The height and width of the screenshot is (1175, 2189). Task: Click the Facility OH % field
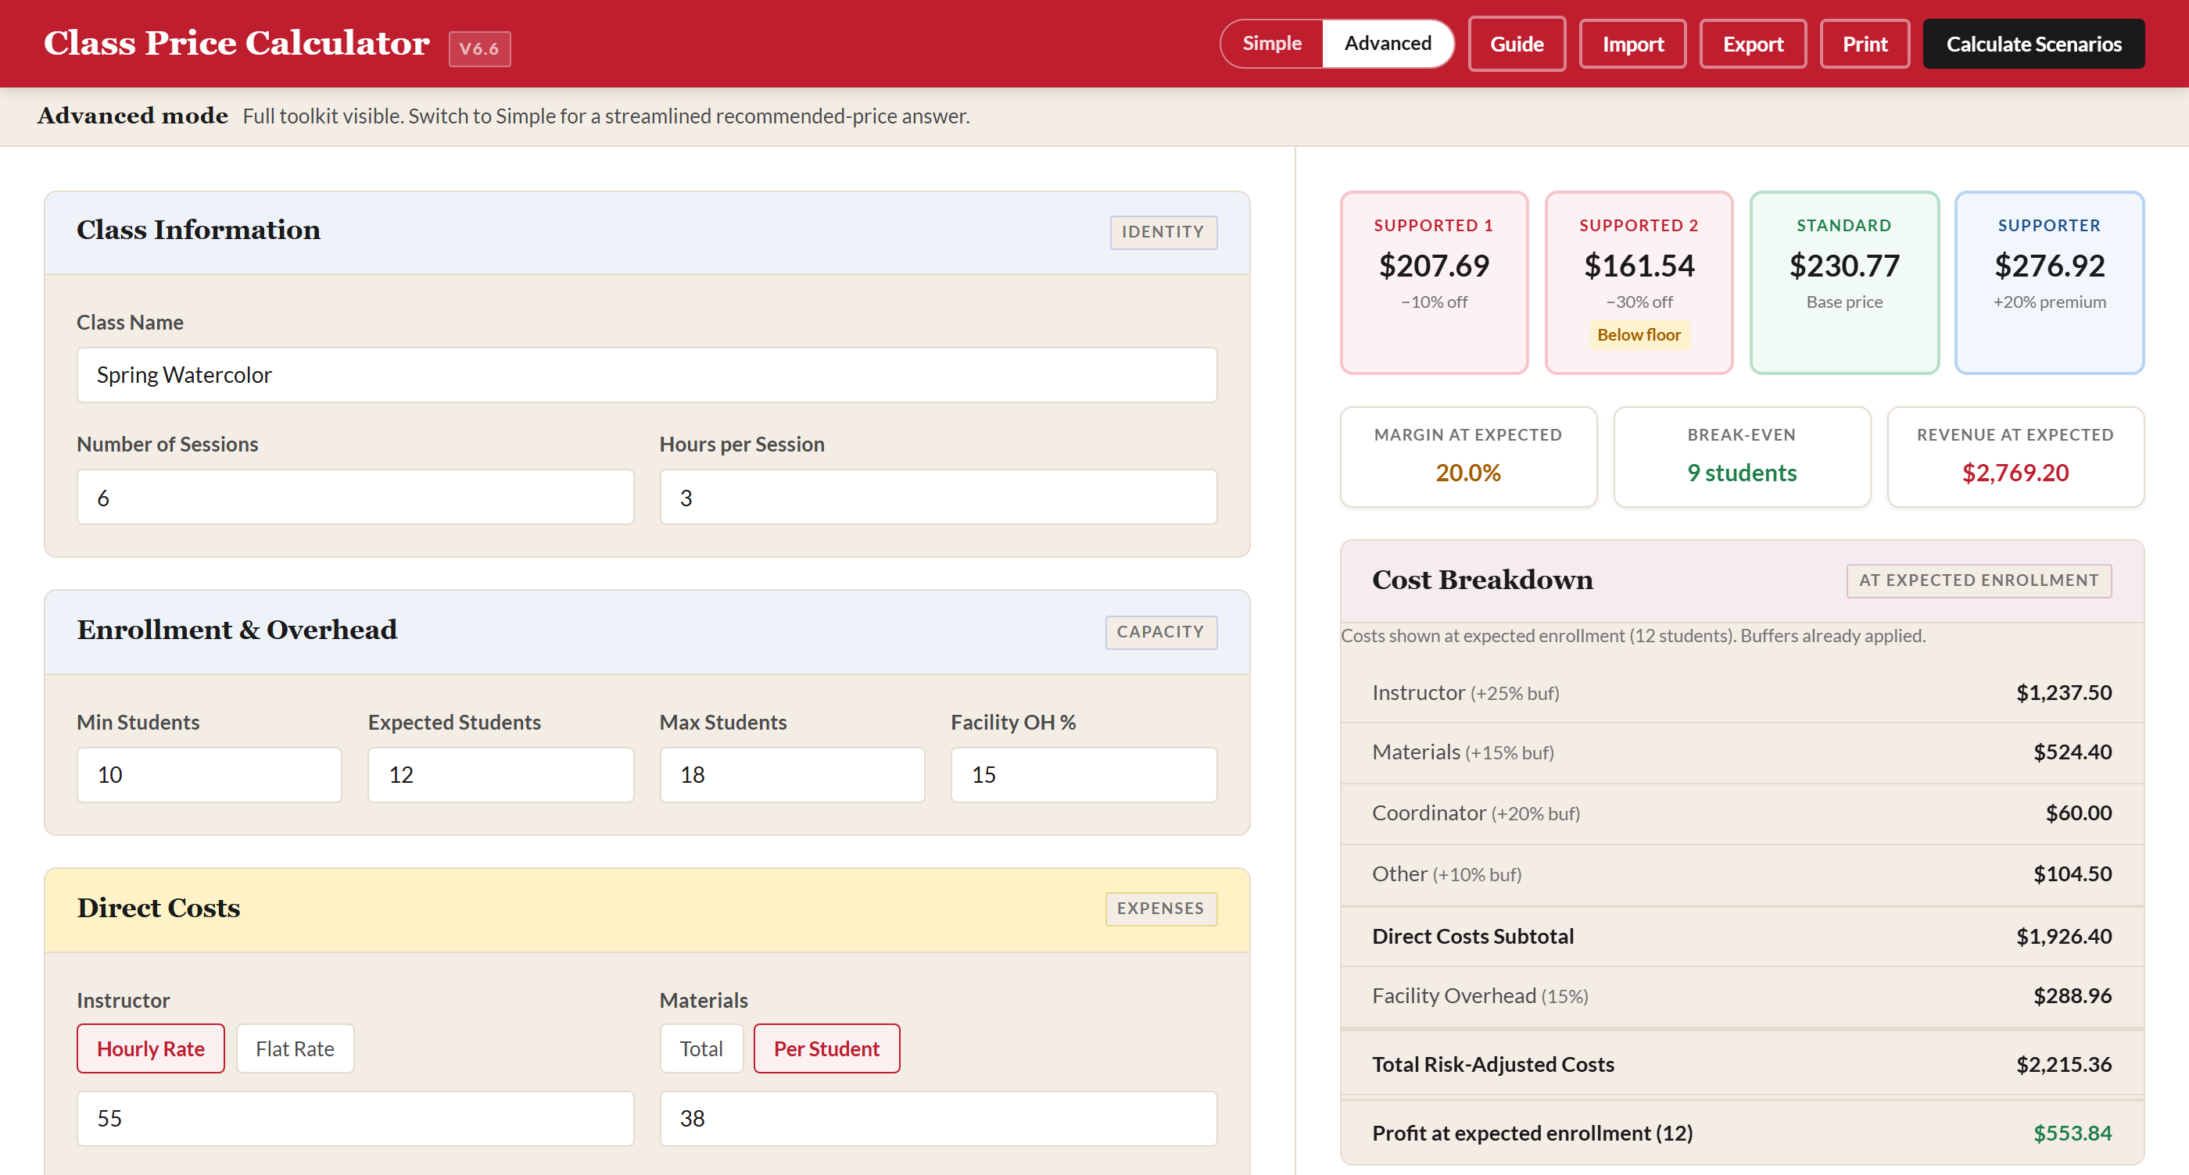pos(1084,774)
